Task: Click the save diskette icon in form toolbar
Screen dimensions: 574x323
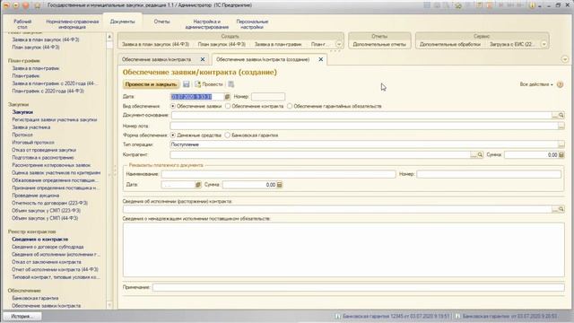Action: (x=187, y=84)
